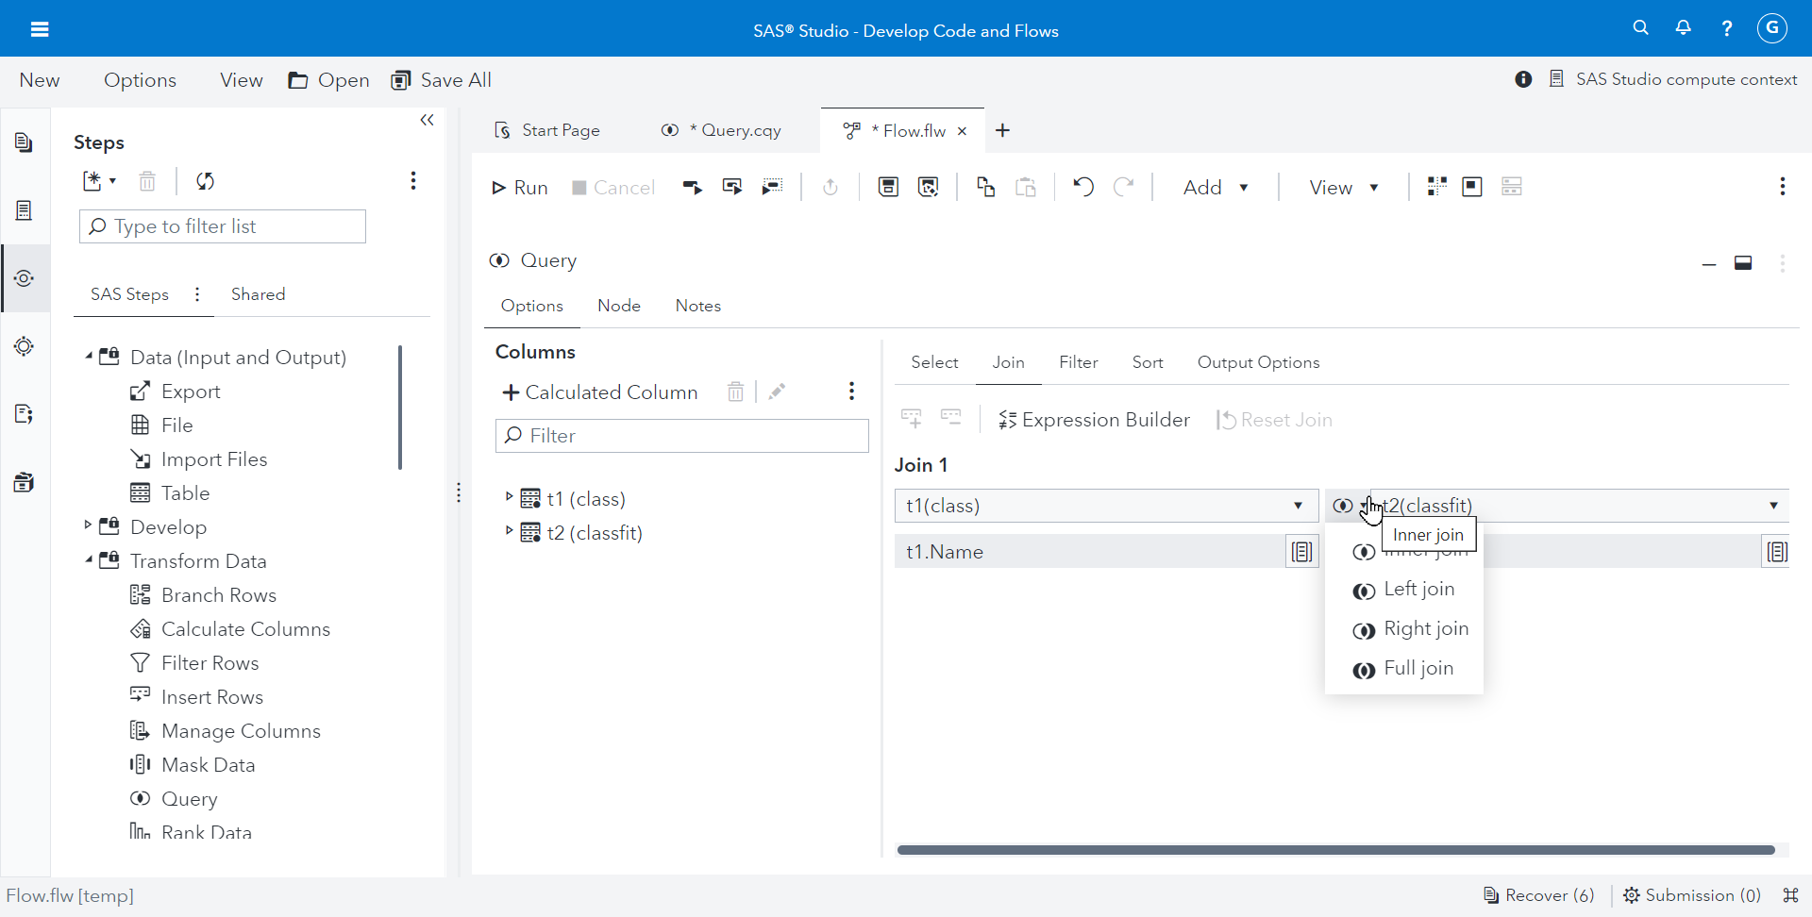Select the run selected node toolbar icon
This screenshot has width=1812, height=917.
coord(692,187)
